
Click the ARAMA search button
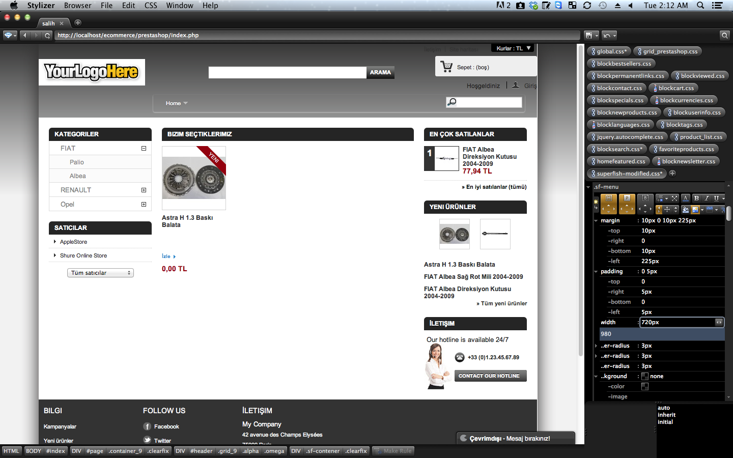click(380, 72)
